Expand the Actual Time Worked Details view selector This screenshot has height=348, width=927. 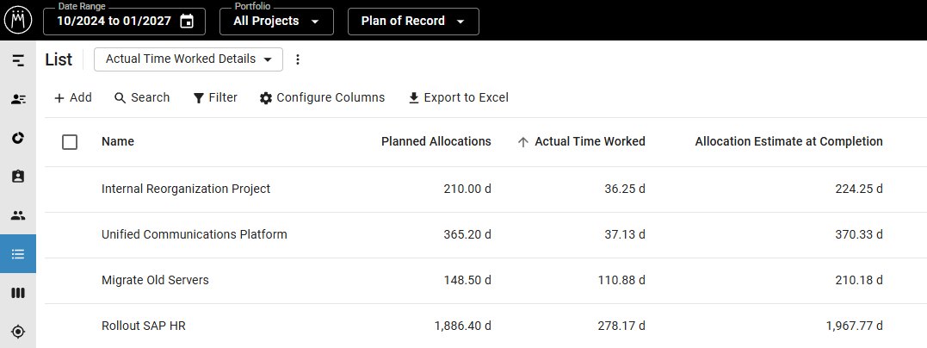coord(188,59)
